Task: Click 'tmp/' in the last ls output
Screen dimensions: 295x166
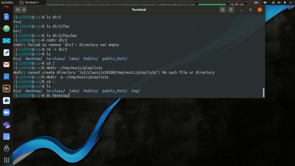Action: click(135, 91)
